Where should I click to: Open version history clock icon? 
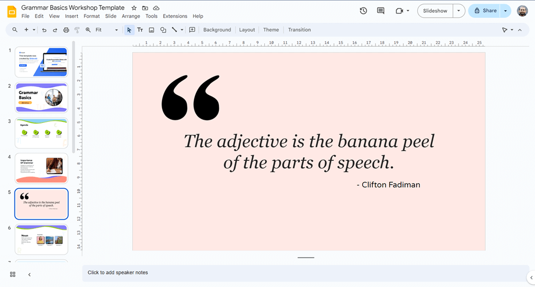(363, 11)
